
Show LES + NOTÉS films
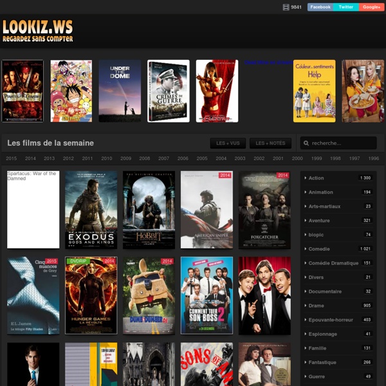[x=271, y=143]
